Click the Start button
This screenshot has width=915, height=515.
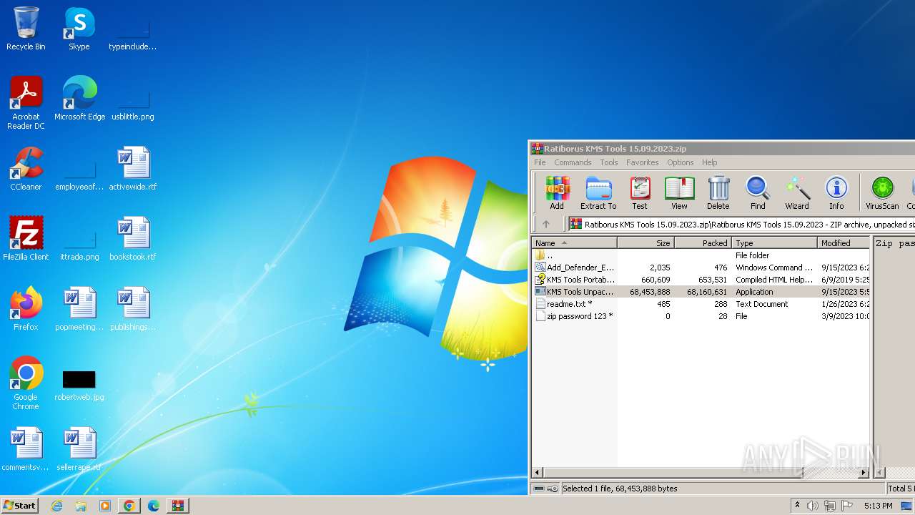pyautogui.click(x=19, y=506)
